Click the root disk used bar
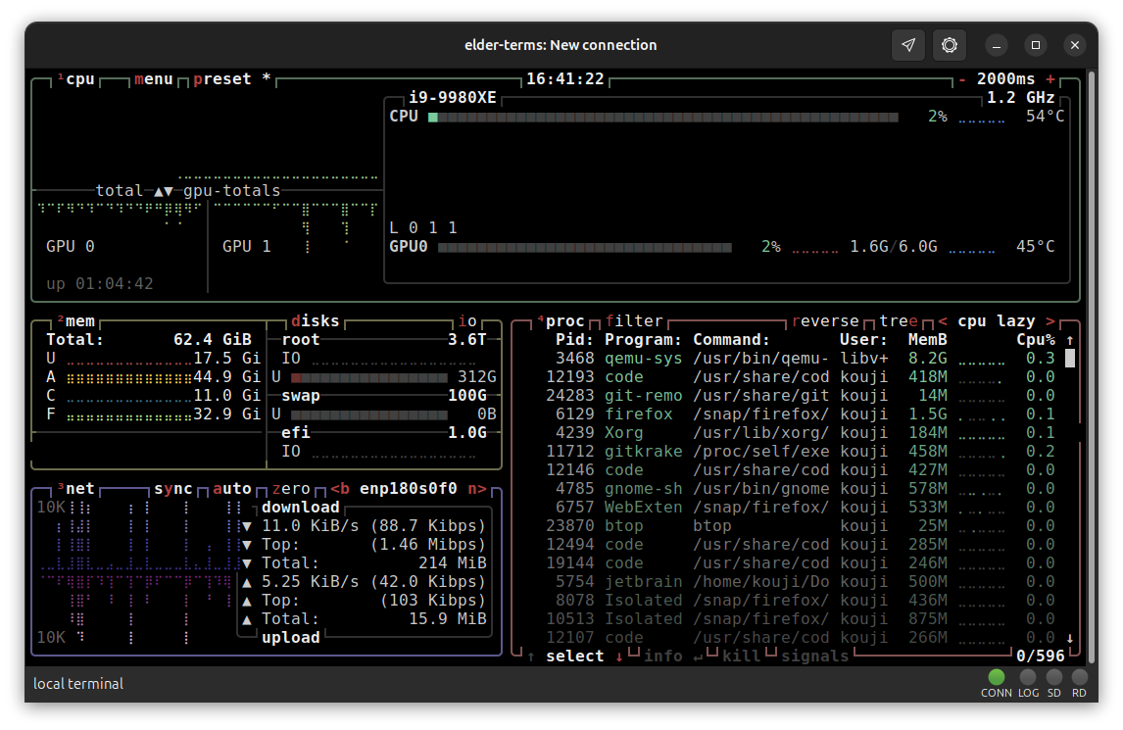 368,377
